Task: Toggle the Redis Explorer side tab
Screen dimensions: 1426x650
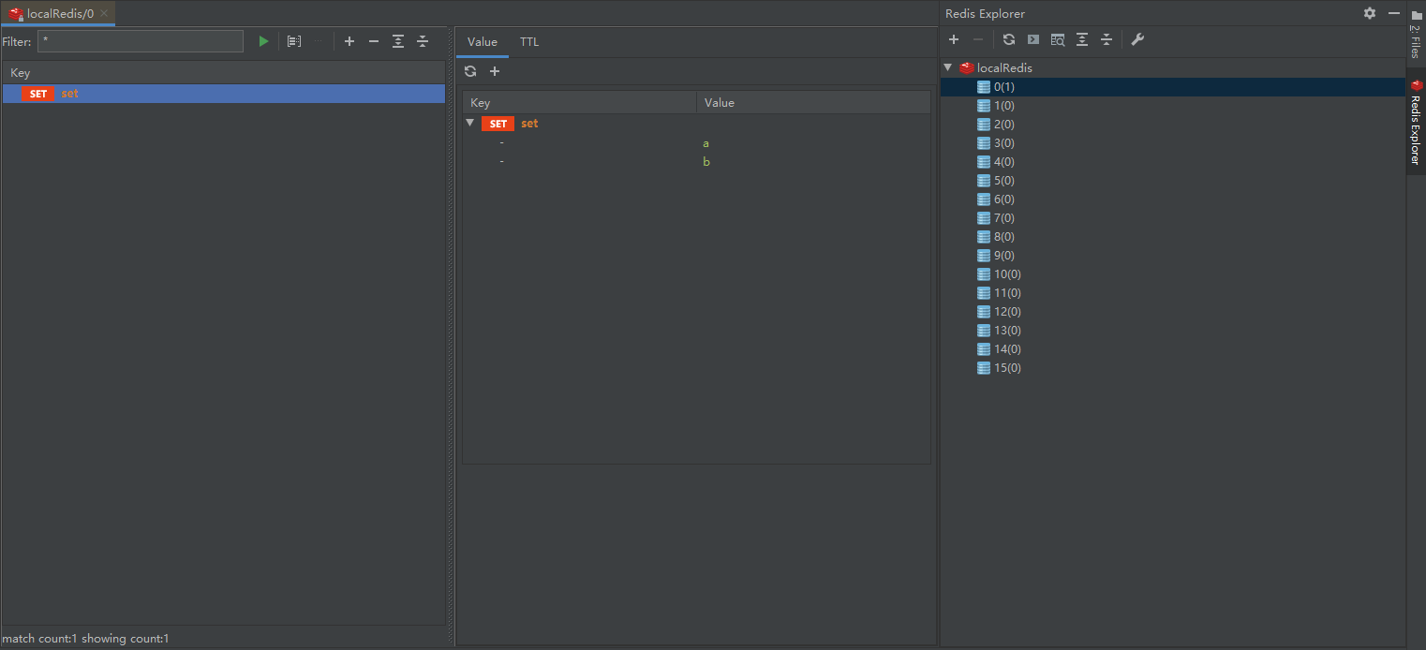Action: (x=1416, y=121)
